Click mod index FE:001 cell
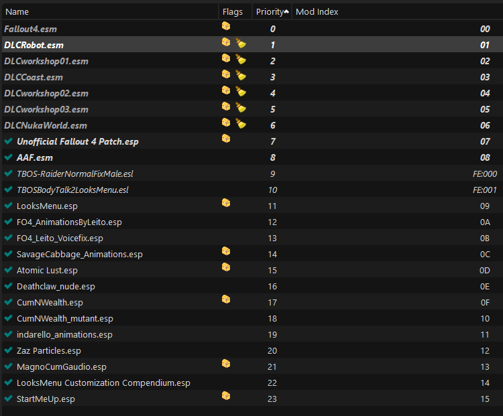The height and width of the screenshot is (416, 503). pyautogui.click(x=485, y=190)
